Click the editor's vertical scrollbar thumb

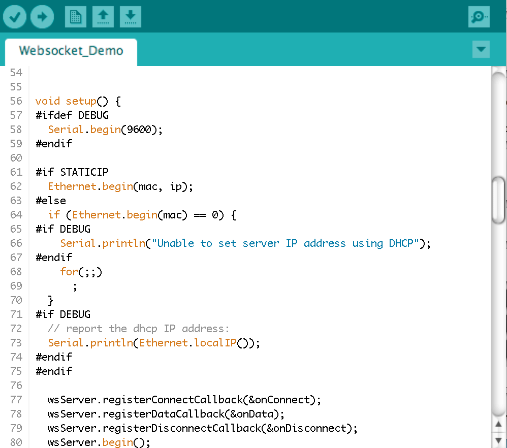(x=498, y=200)
